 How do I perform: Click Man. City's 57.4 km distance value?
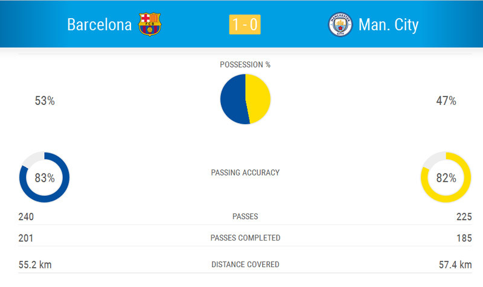(x=456, y=264)
